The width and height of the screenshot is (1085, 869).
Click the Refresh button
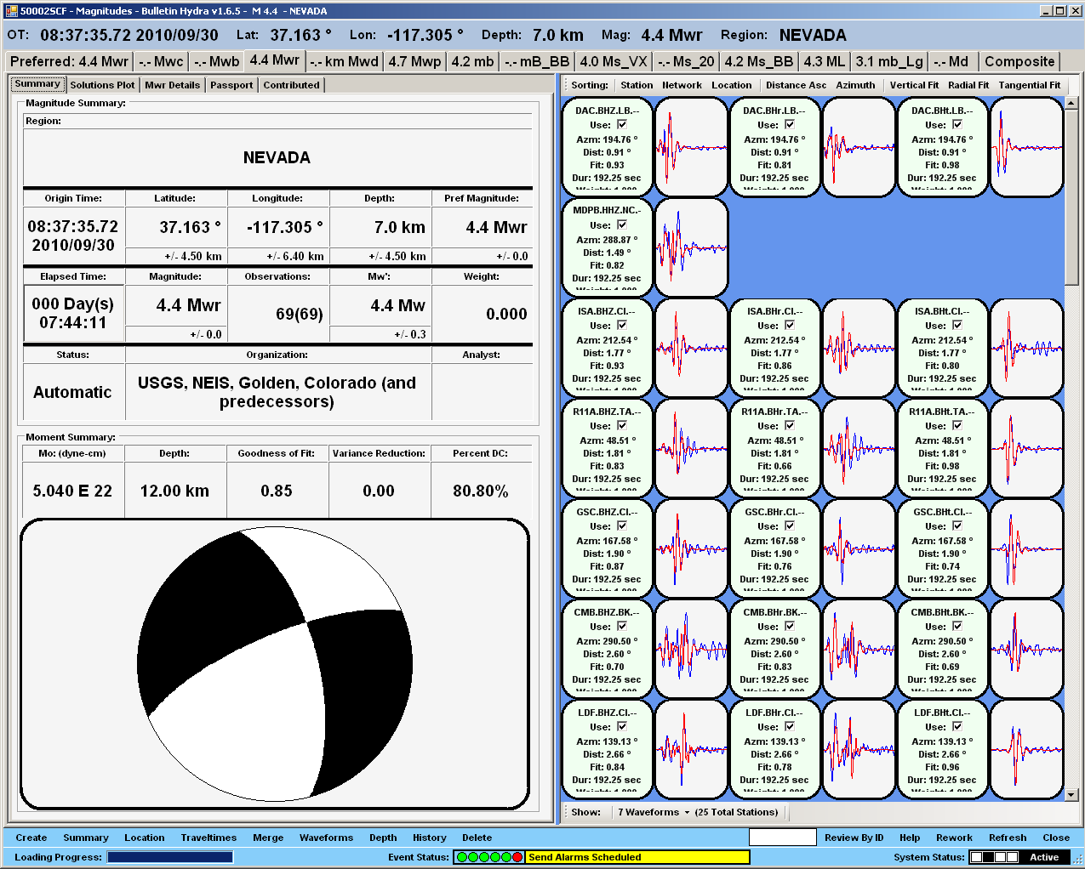1008,838
